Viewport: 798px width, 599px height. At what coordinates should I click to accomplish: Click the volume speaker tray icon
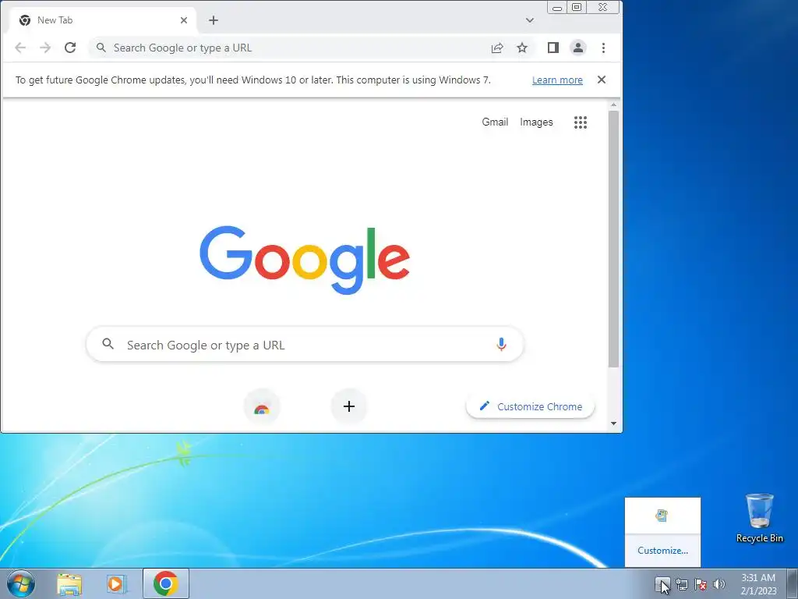coord(719,584)
